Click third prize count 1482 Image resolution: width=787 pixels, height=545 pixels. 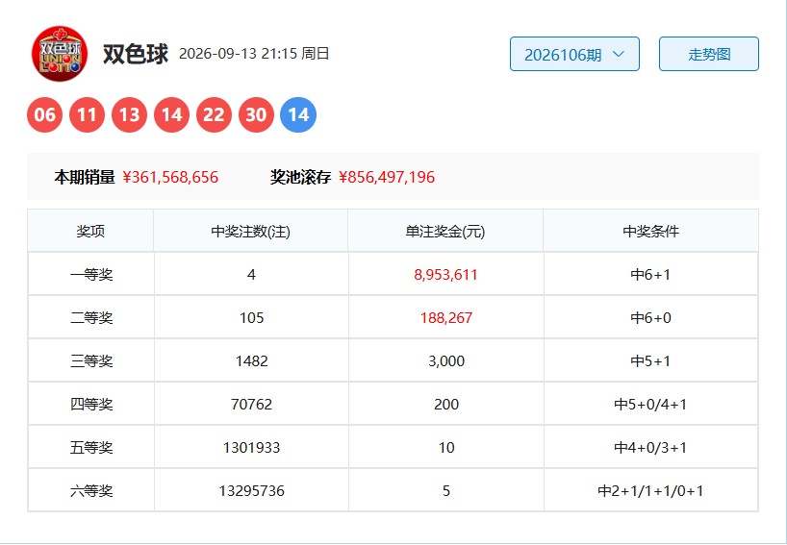(x=251, y=361)
